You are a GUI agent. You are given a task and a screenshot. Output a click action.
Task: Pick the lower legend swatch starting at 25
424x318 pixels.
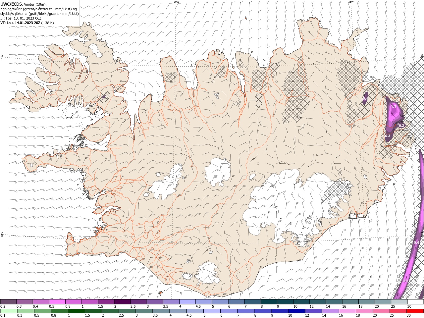[398, 311]
